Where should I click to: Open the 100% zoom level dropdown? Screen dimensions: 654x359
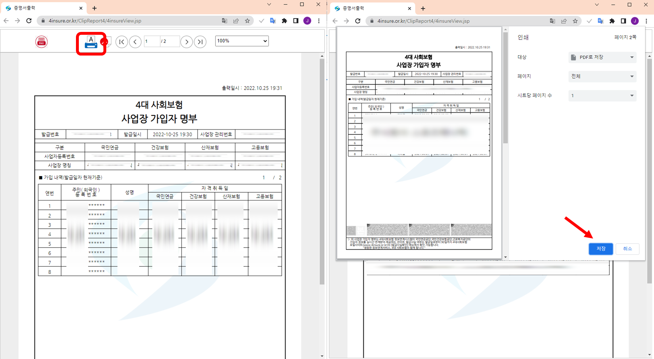tap(242, 41)
